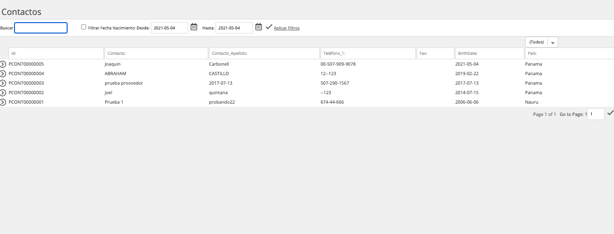Expand row arrow for PCONT00000004
This screenshot has width=614, height=234.
click(3, 74)
